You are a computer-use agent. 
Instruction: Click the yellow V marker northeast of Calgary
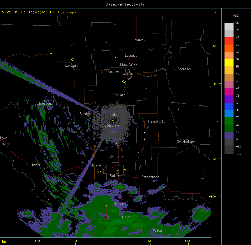point(125,170)
